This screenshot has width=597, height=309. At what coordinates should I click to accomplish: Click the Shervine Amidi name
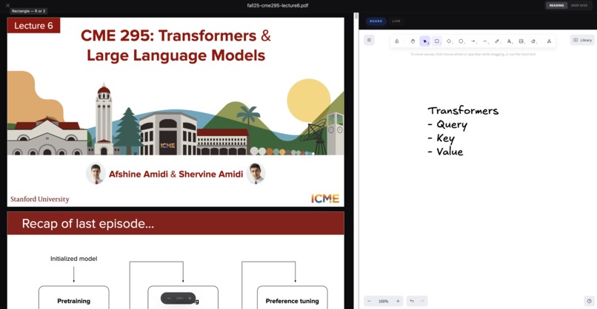point(210,174)
